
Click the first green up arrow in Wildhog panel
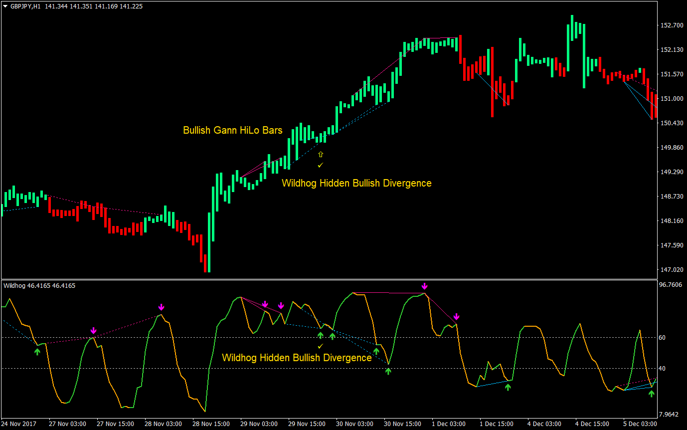pyautogui.click(x=37, y=351)
